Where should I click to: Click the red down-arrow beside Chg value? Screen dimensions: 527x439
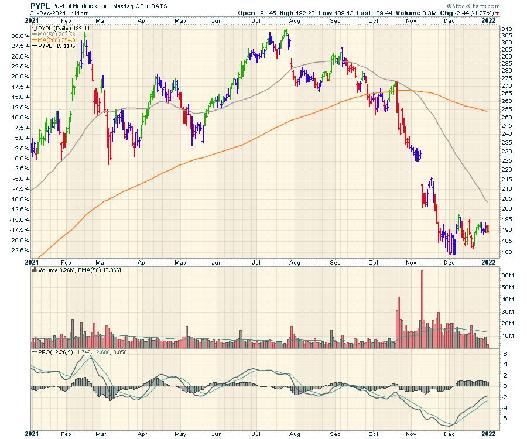[x=498, y=13]
